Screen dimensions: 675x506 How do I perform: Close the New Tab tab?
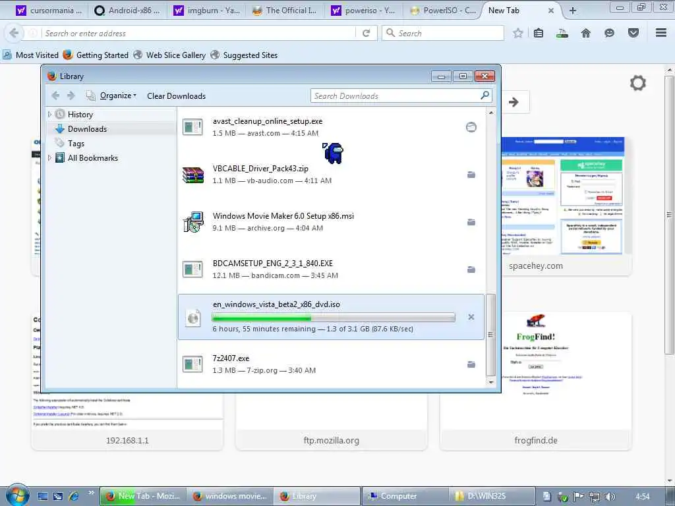tap(550, 11)
